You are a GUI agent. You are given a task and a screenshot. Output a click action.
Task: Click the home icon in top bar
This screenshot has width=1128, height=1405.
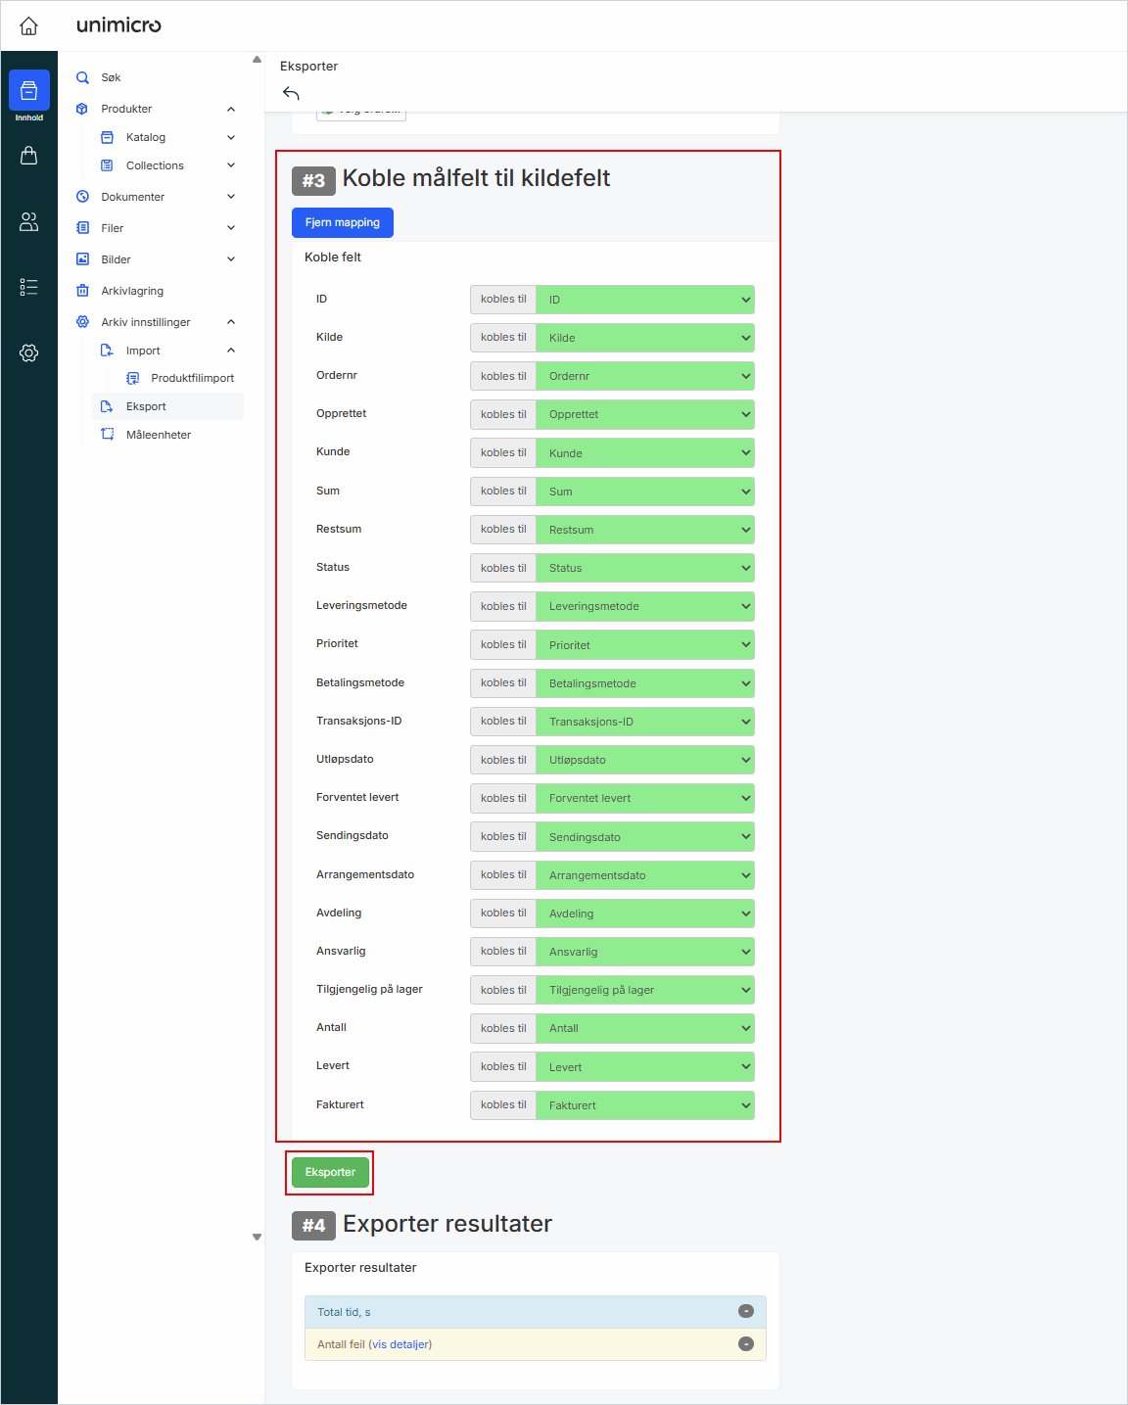[29, 25]
